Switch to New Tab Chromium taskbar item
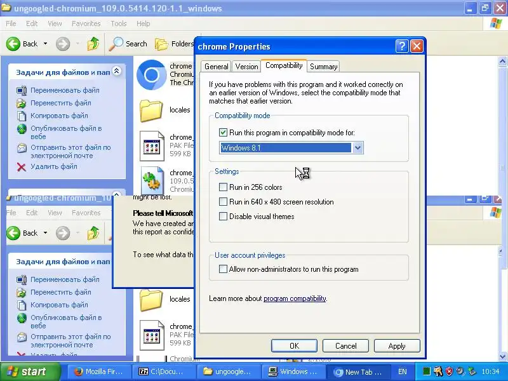The width and height of the screenshot is (508, 381). (x=358, y=372)
